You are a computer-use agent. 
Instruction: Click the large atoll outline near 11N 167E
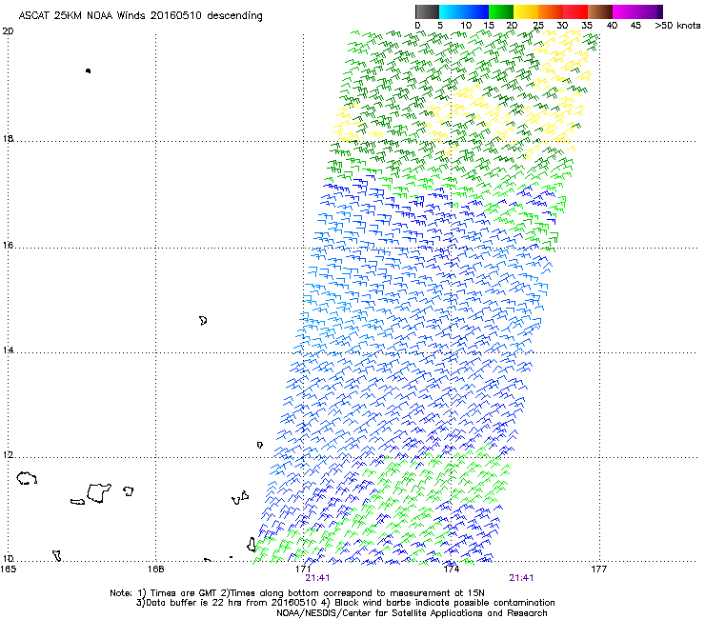coord(99,493)
